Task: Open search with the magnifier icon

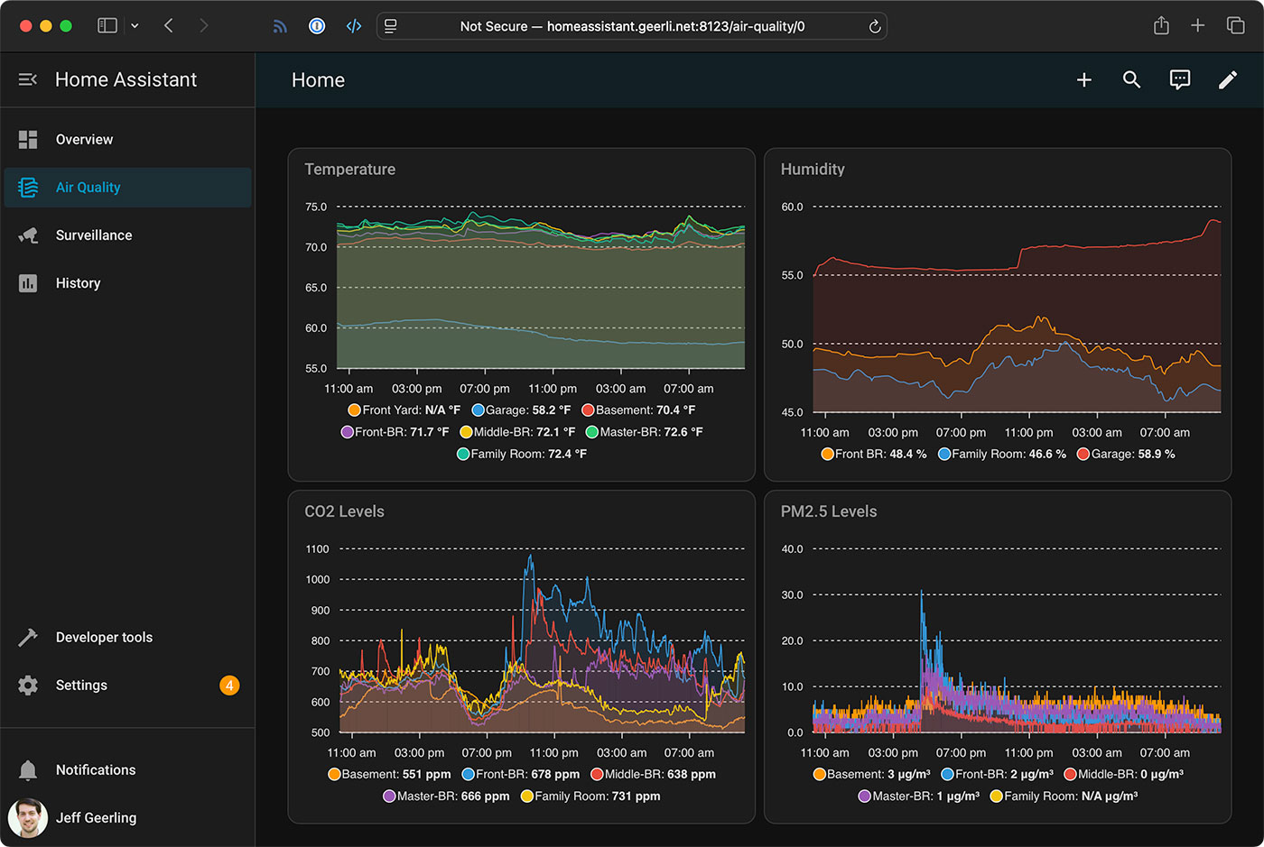Action: [x=1131, y=80]
